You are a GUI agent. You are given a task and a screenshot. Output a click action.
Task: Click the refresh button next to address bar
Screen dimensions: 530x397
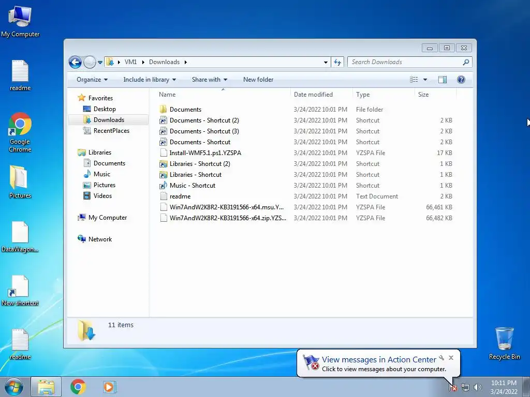[337, 62]
